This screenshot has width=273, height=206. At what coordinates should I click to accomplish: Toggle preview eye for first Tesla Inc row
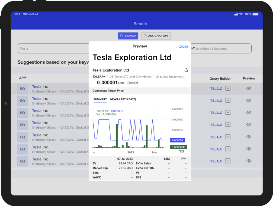tap(249, 88)
